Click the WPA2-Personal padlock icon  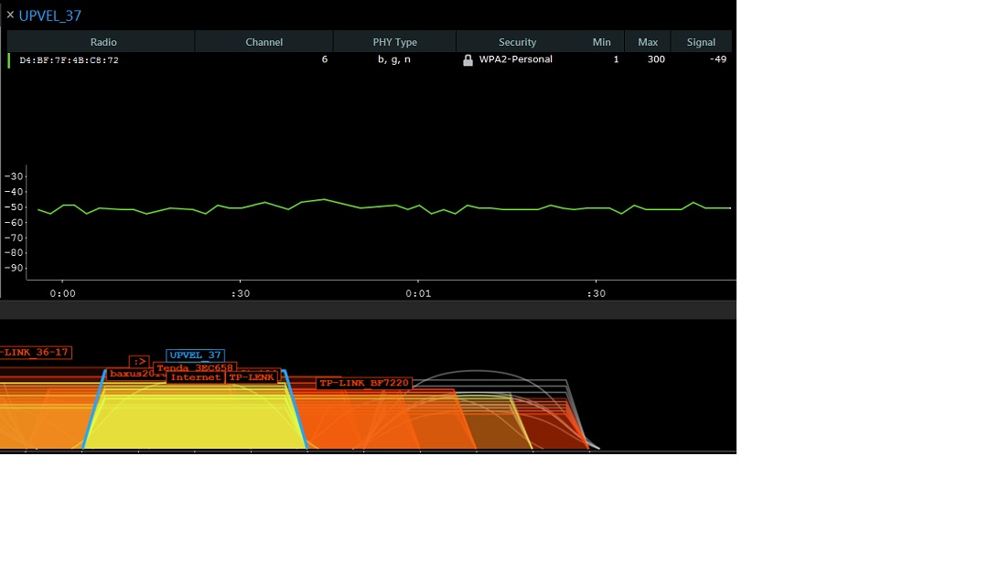[468, 60]
